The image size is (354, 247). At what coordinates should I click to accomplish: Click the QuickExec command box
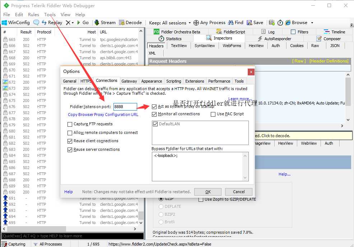coord(73,236)
